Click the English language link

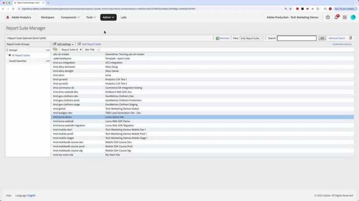32,196
